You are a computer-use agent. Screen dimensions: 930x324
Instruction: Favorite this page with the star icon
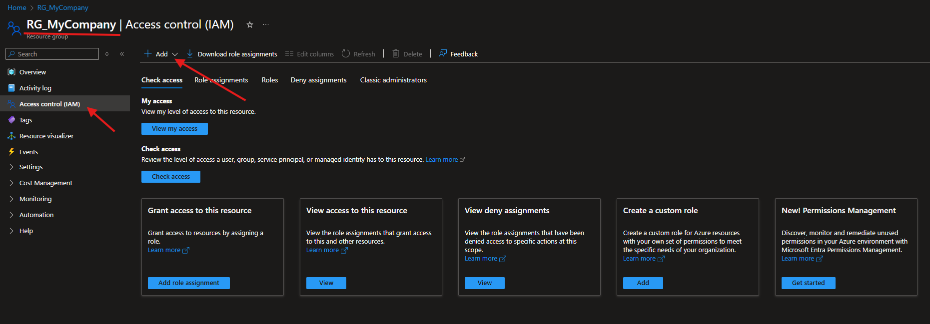(250, 24)
